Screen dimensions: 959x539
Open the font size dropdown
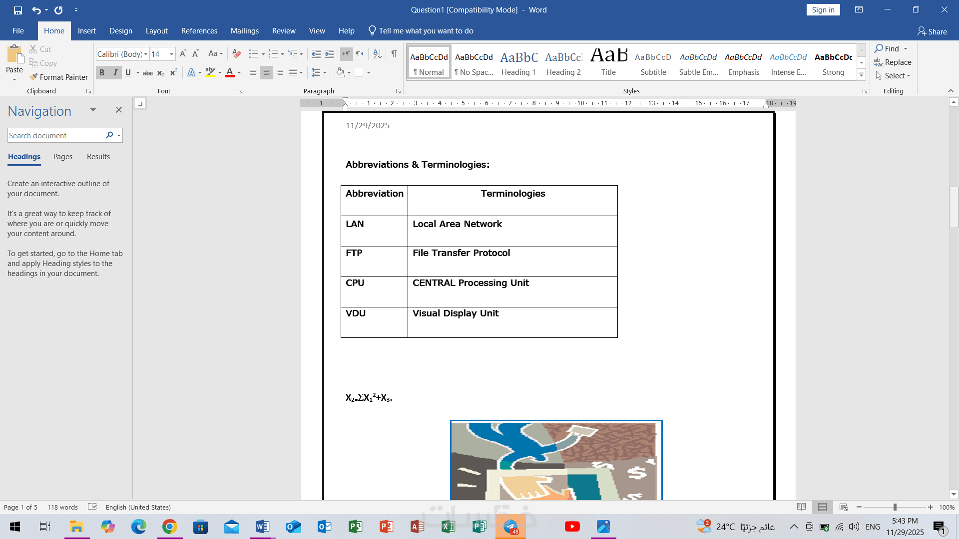[x=172, y=54]
